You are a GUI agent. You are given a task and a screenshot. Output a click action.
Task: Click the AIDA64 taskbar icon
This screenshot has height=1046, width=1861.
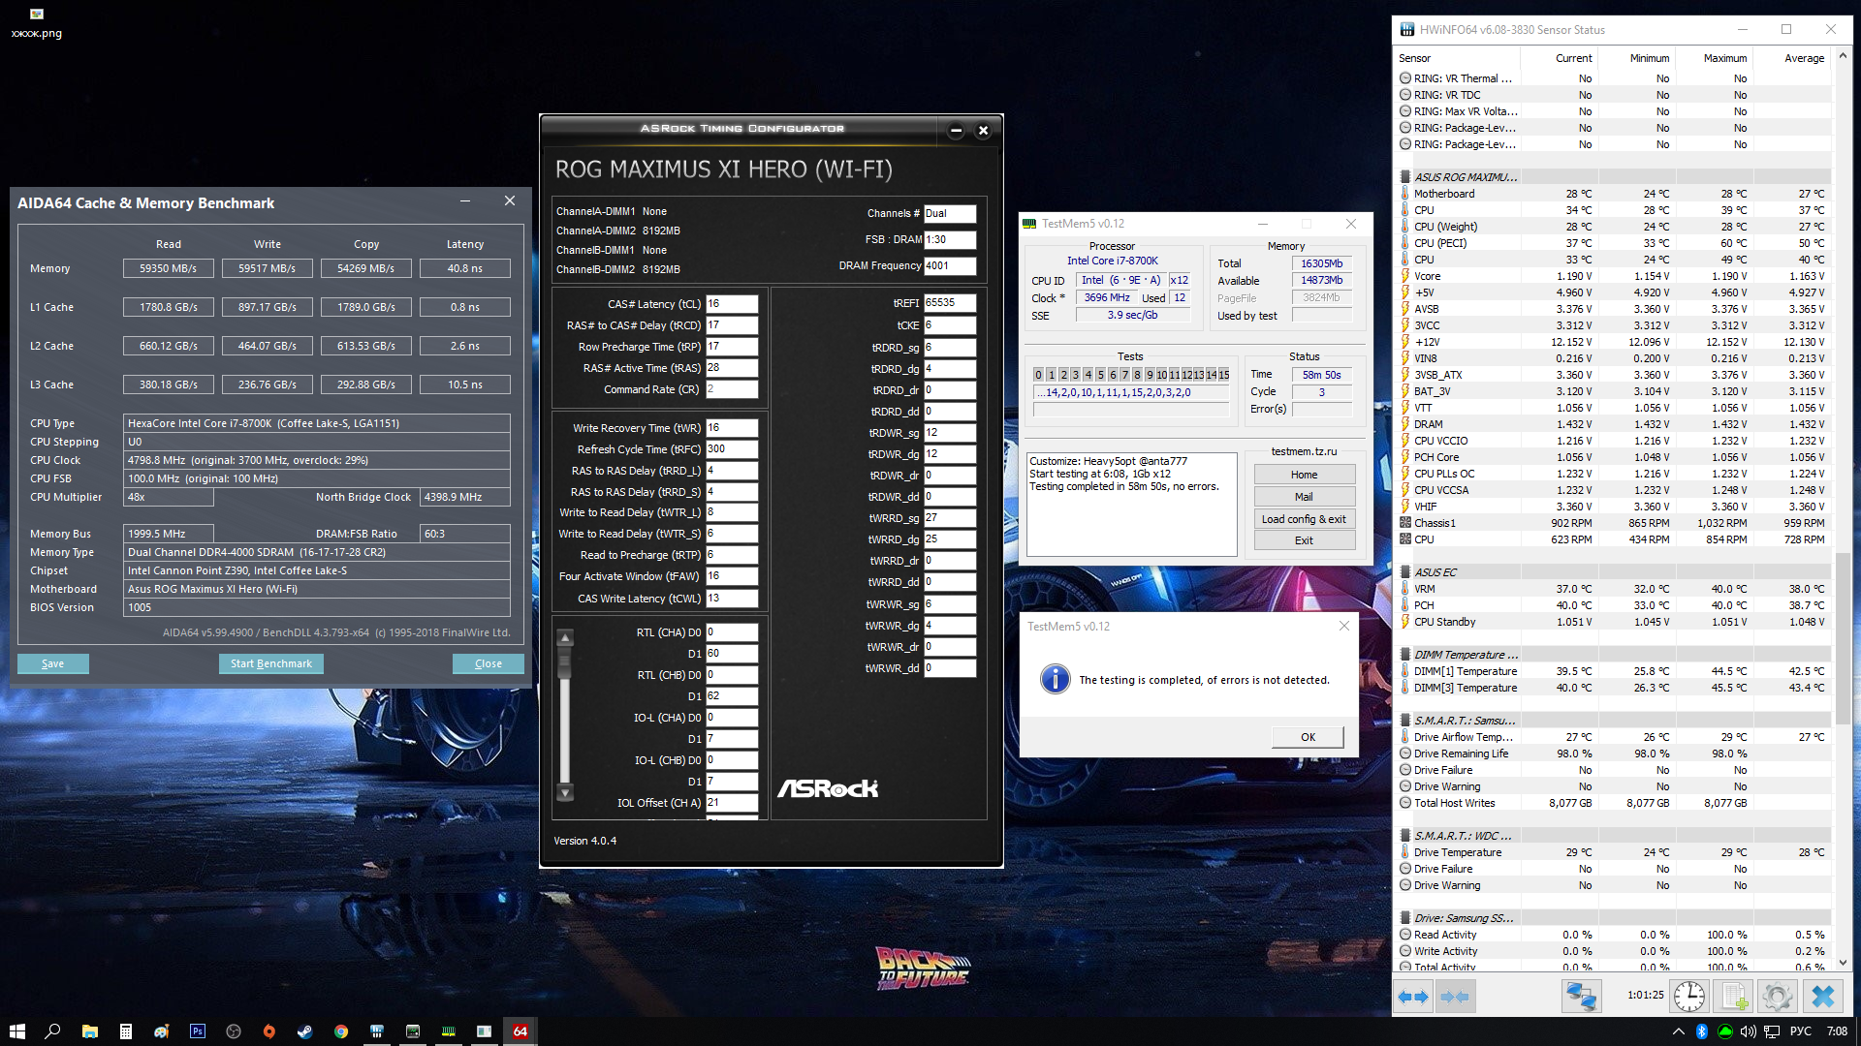point(520,1031)
